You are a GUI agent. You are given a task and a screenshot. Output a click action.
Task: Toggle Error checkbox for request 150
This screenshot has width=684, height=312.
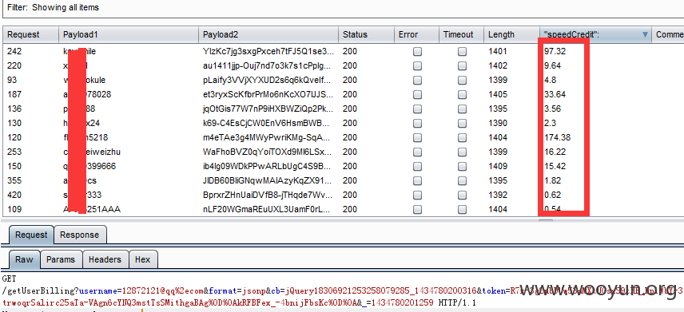tap(417, 167)
